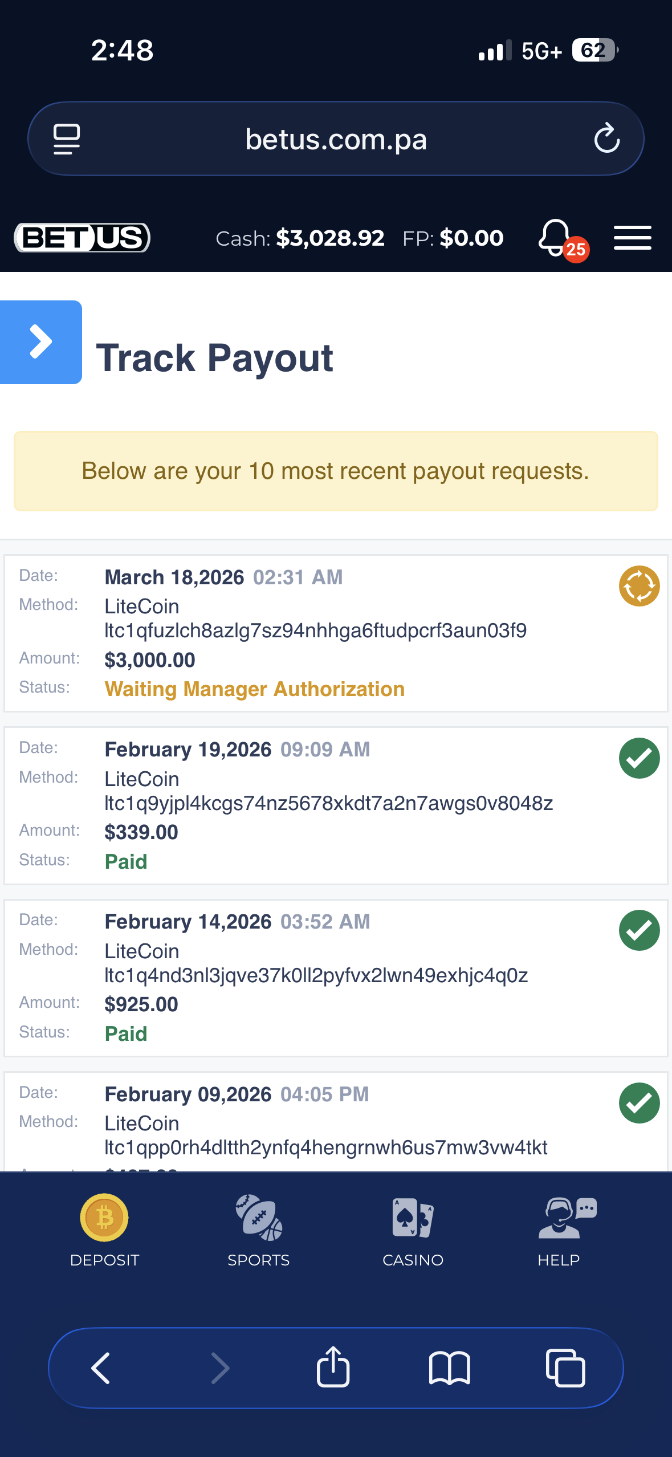
Task: Reload the page in browser
Action: click(606, 139)
